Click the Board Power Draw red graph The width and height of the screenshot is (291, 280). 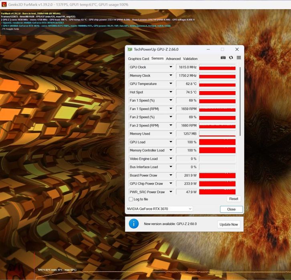tap(217, 175)
